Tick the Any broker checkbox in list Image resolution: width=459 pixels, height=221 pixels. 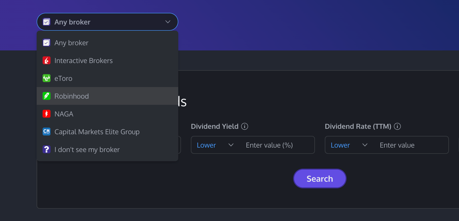pos(46,43)
